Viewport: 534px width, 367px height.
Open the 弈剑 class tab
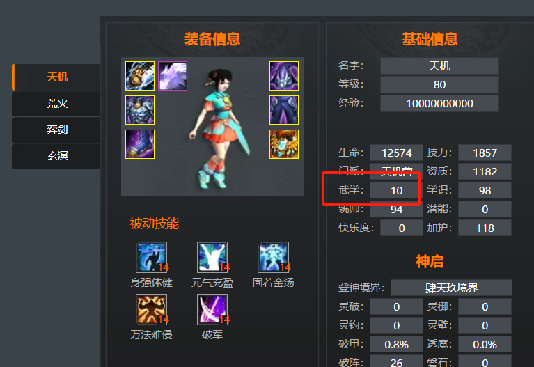coord(56,130)
